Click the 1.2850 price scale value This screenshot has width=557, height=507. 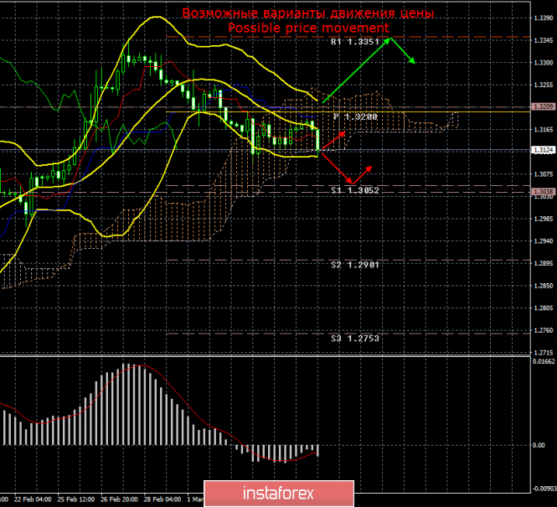[544, 286]
